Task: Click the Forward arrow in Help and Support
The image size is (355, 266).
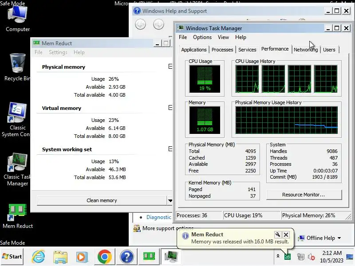Action: [x=158, y=24]
